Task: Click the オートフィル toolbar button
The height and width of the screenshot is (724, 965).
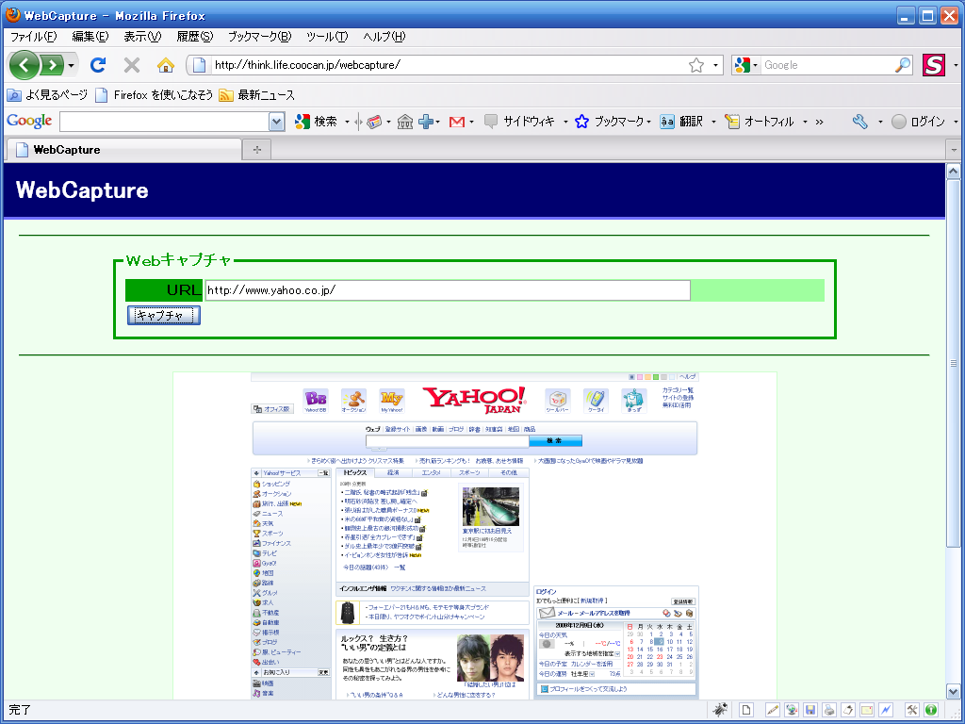Action: click(760, 122)
